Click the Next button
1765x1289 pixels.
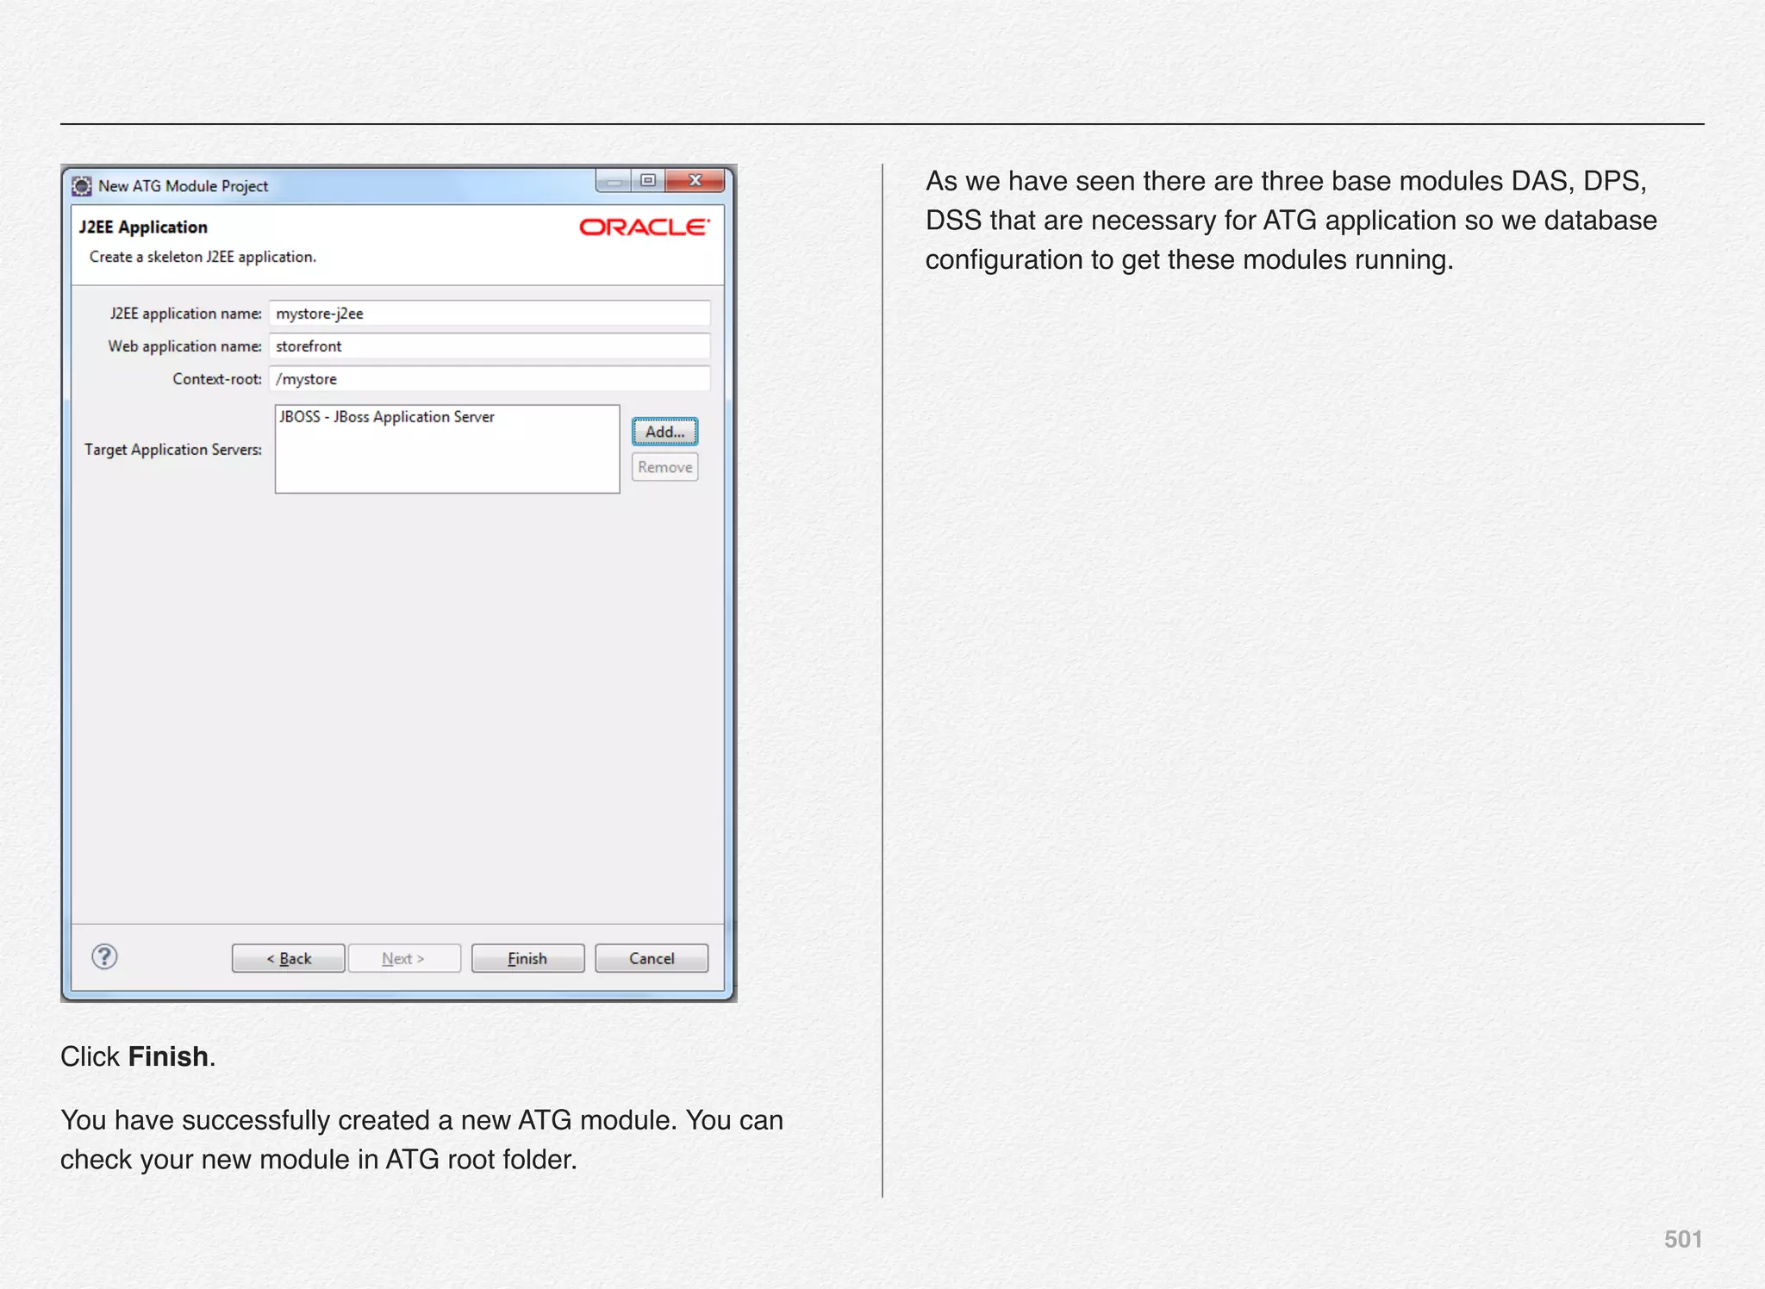coord(404,958)
